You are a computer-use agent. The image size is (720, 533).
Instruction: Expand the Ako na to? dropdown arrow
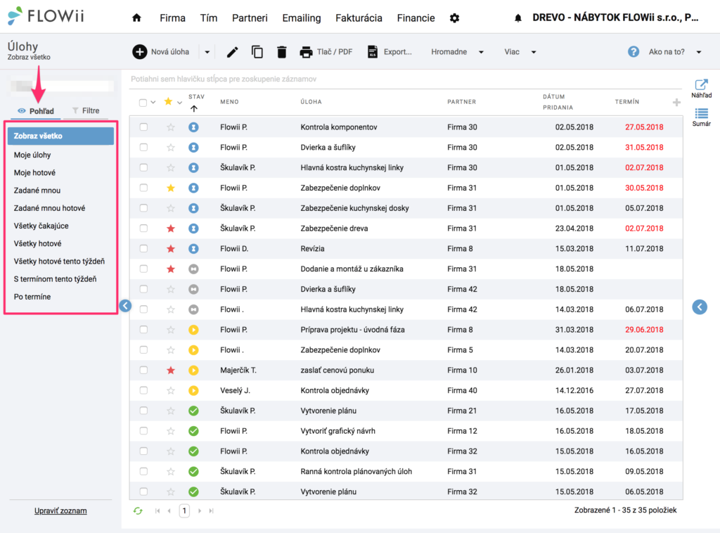click(699, 52)
